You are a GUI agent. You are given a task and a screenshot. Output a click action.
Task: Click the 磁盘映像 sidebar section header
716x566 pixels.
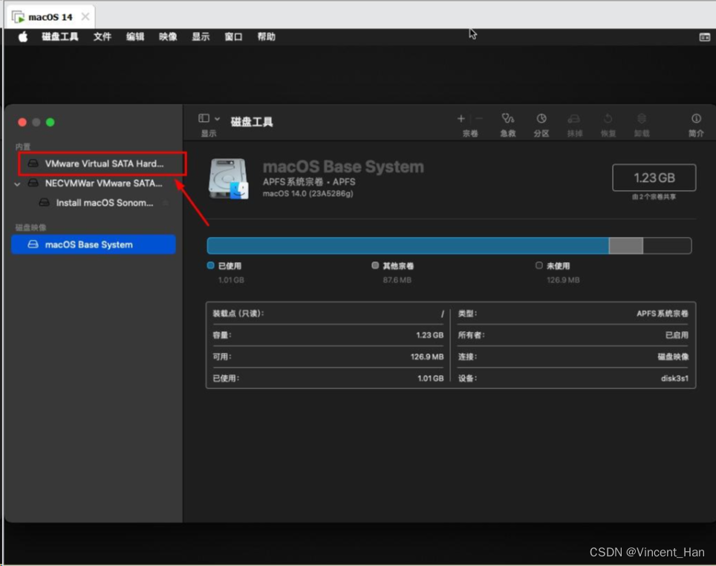30,227
